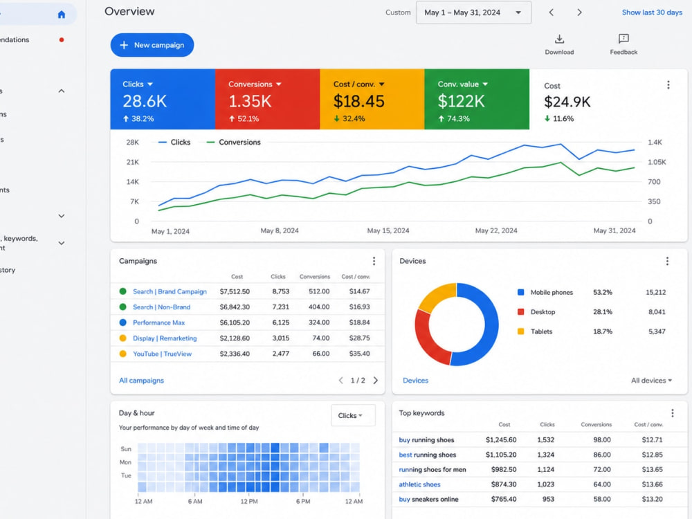Click the Download icon
This screenshot has width=692, height=519.
coord(559,39)
